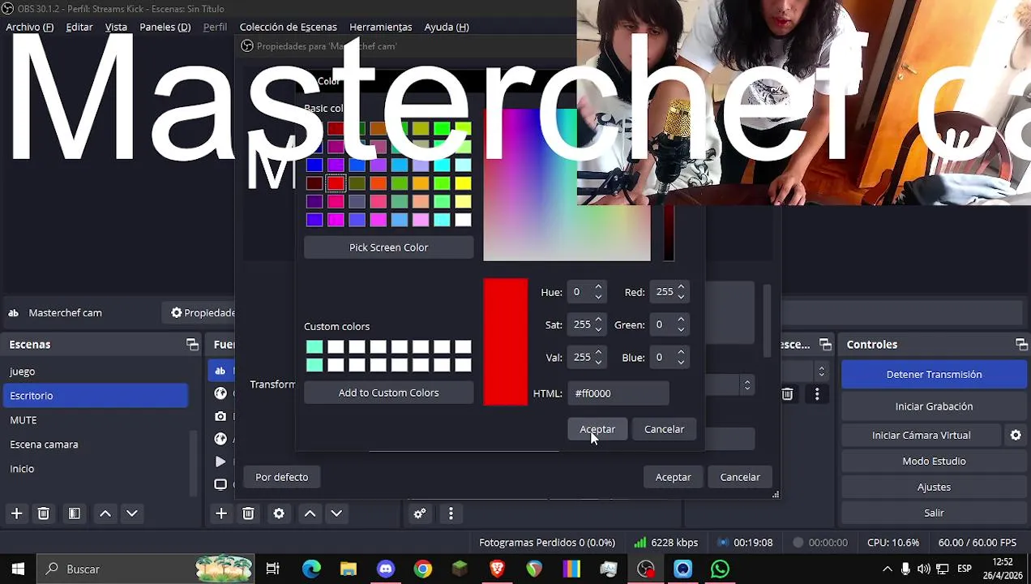Open WhatsApp from the taskbar
1031x584 pixels.
(720, 569)
